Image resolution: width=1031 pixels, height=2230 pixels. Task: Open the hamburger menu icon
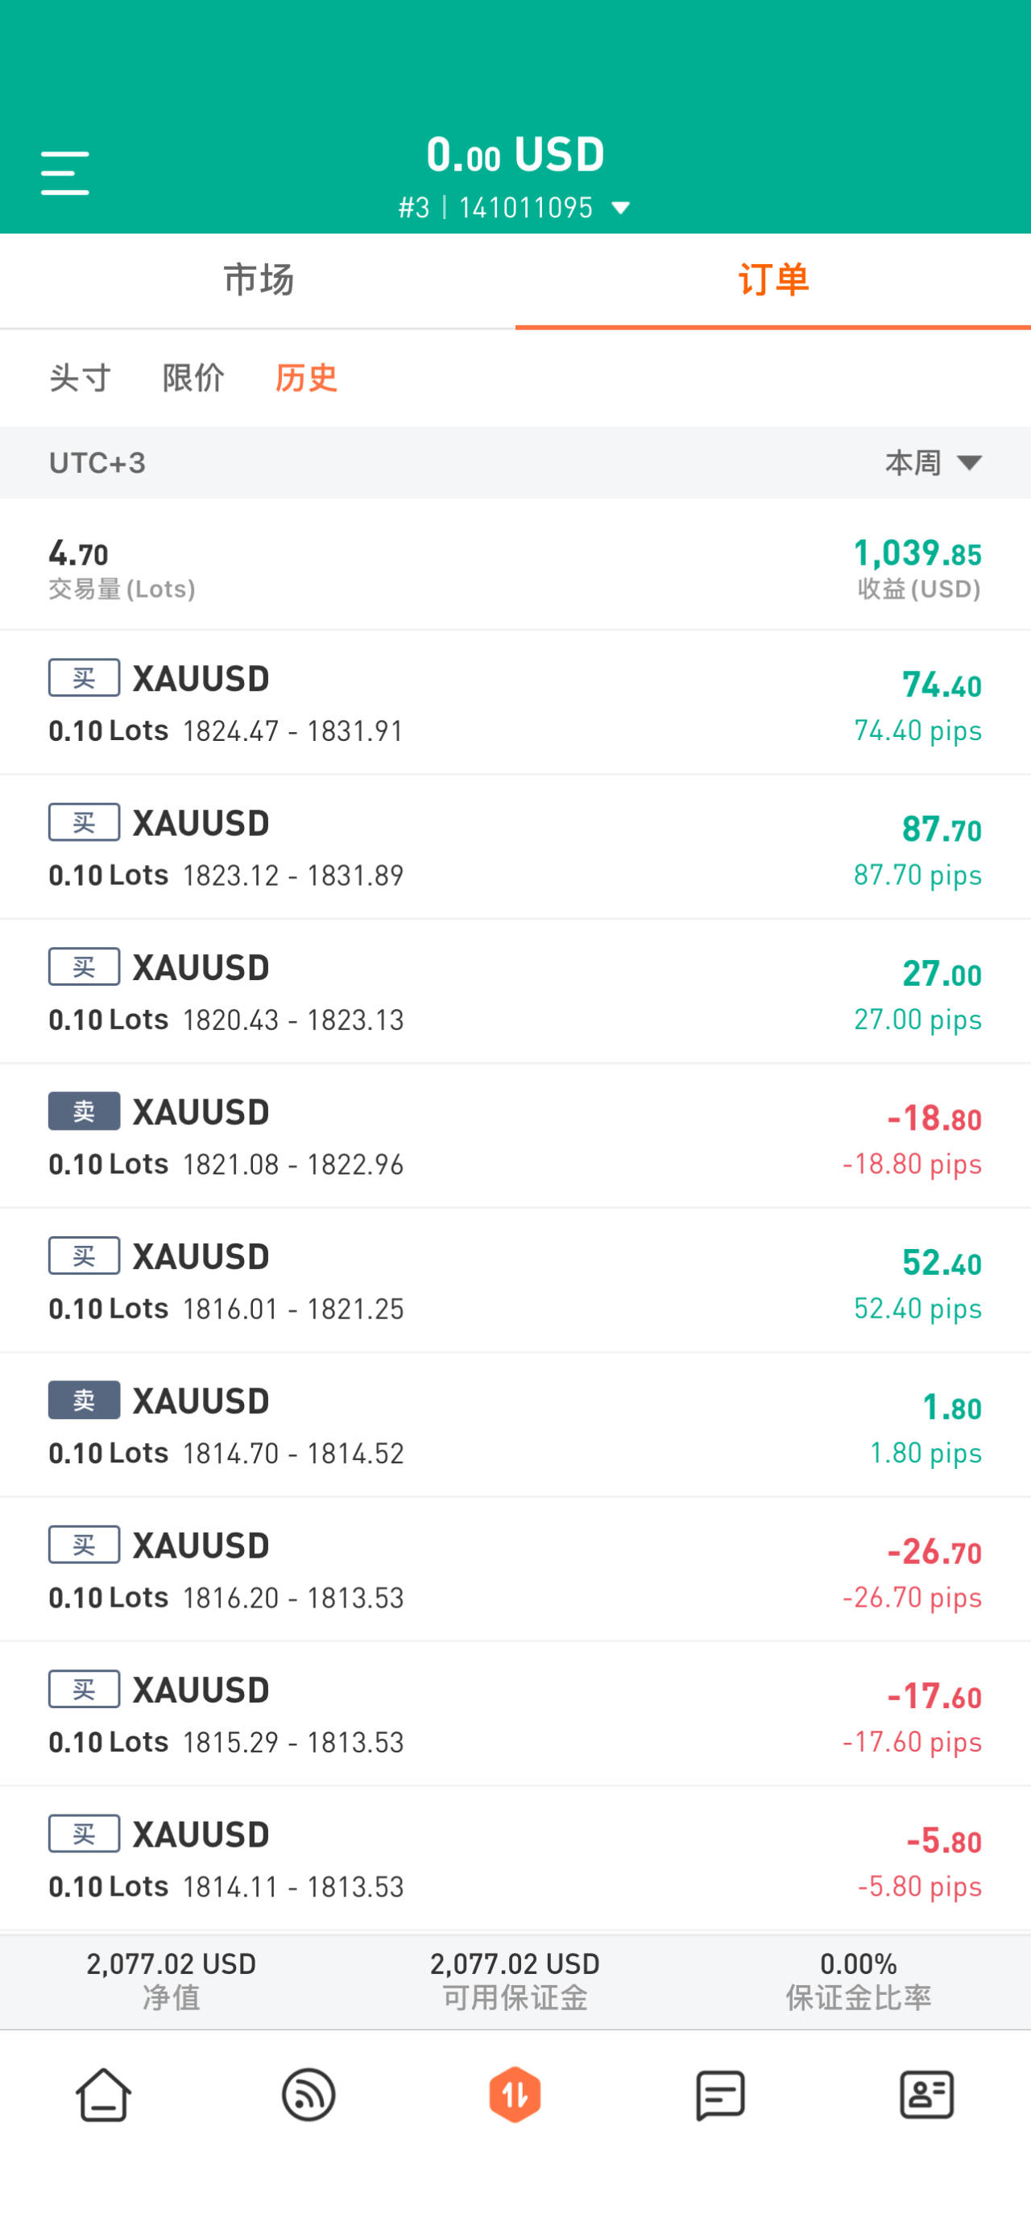pyautogui.click(x=65, y=172)
